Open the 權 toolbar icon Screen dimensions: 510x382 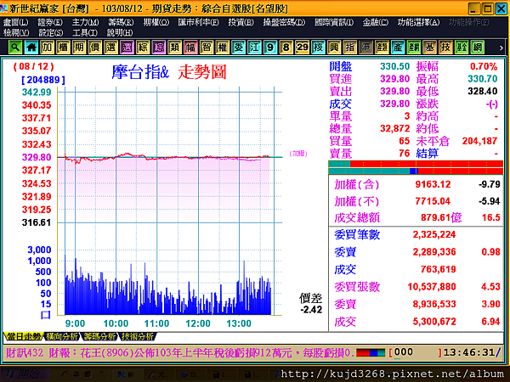coord(223,48)
